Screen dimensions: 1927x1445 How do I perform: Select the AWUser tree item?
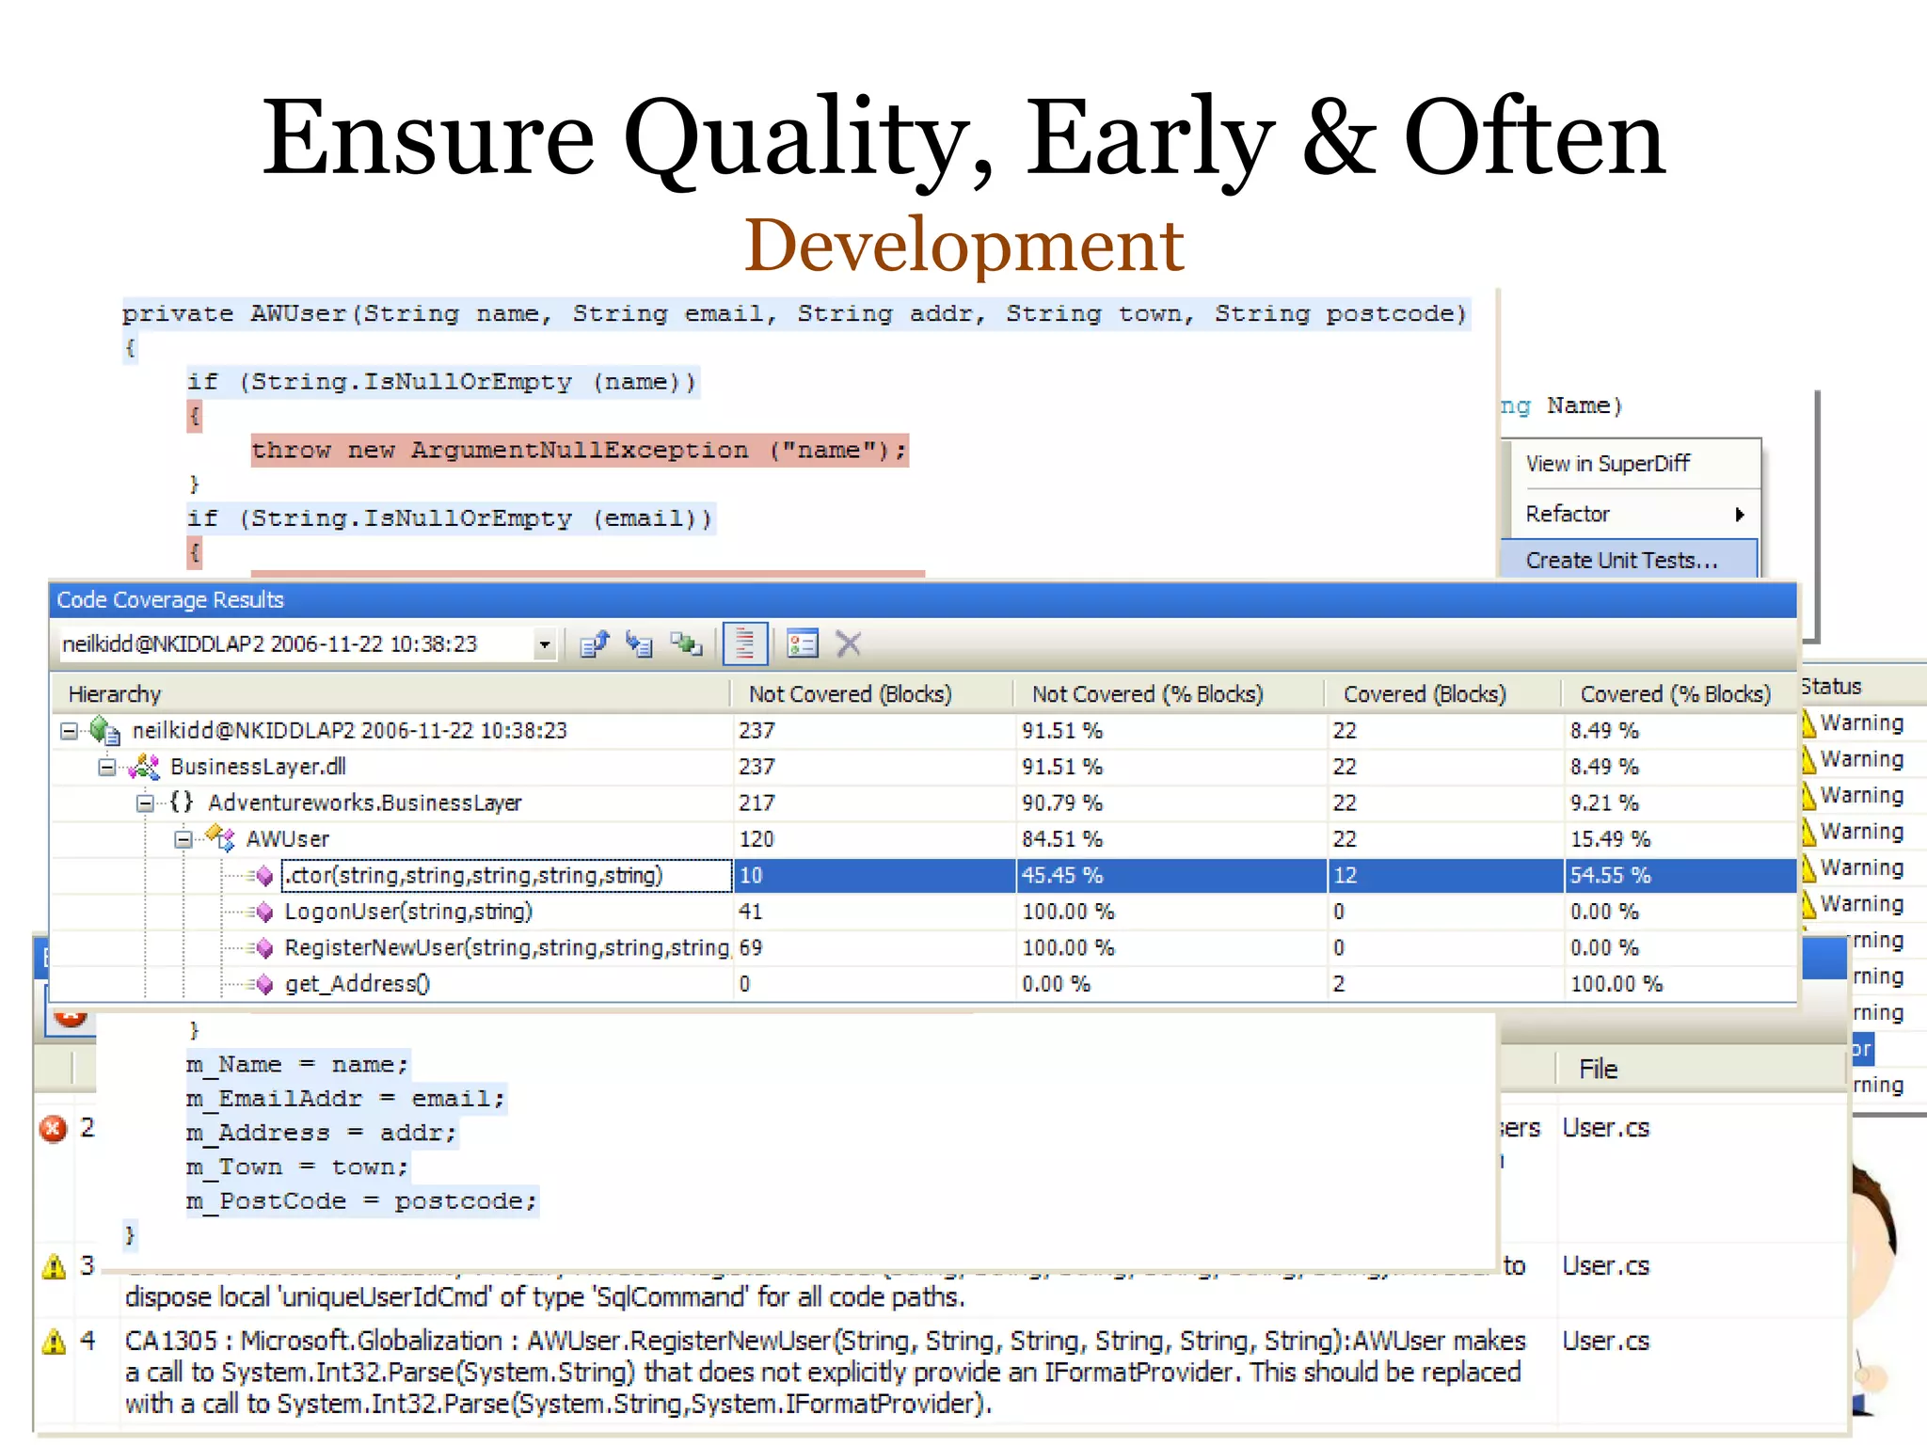(287, 839)
